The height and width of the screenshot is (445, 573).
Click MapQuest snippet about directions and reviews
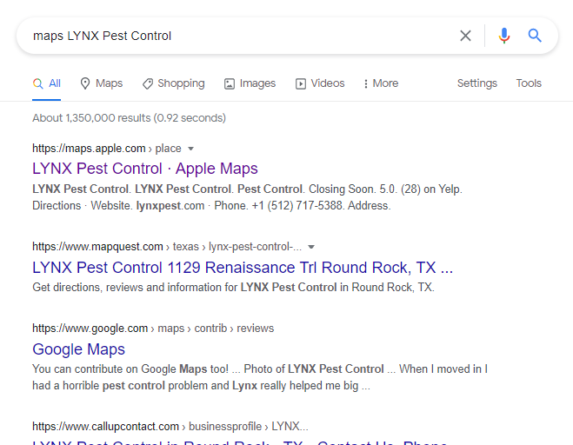tap(234, 287)
